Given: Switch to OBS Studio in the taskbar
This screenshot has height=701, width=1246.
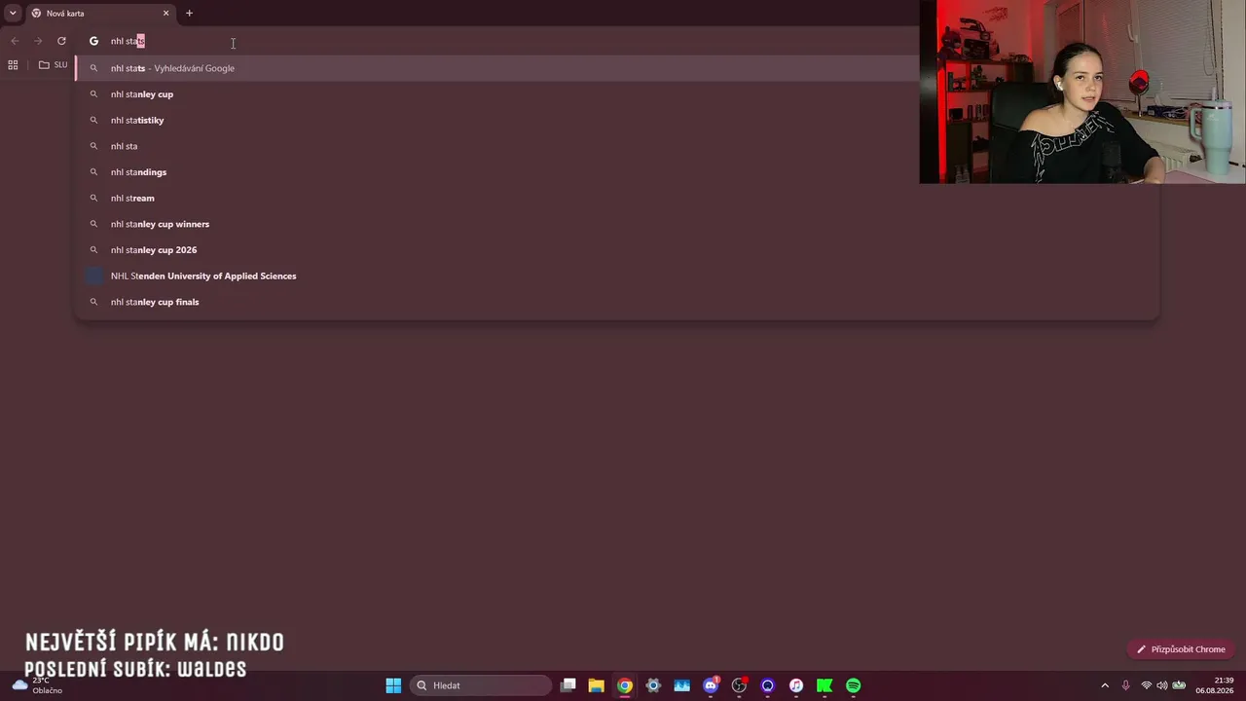Looking at the screenshot, I should (739, 685).
